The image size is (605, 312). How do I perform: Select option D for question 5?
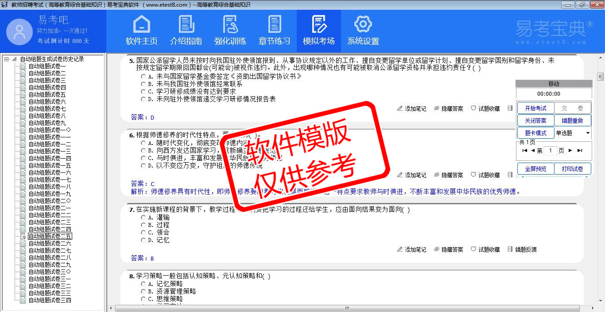click(x=143, y=99)
